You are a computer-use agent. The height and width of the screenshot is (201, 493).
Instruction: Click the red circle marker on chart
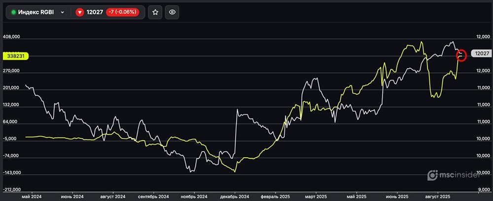click(461, 55)
